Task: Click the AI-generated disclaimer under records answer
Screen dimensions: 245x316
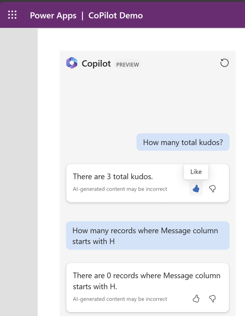Action: [x=120, y=299]
